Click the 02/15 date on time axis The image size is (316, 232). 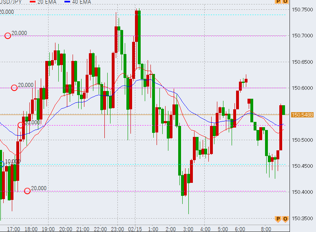pyautogui.click(x=135, y=229)
